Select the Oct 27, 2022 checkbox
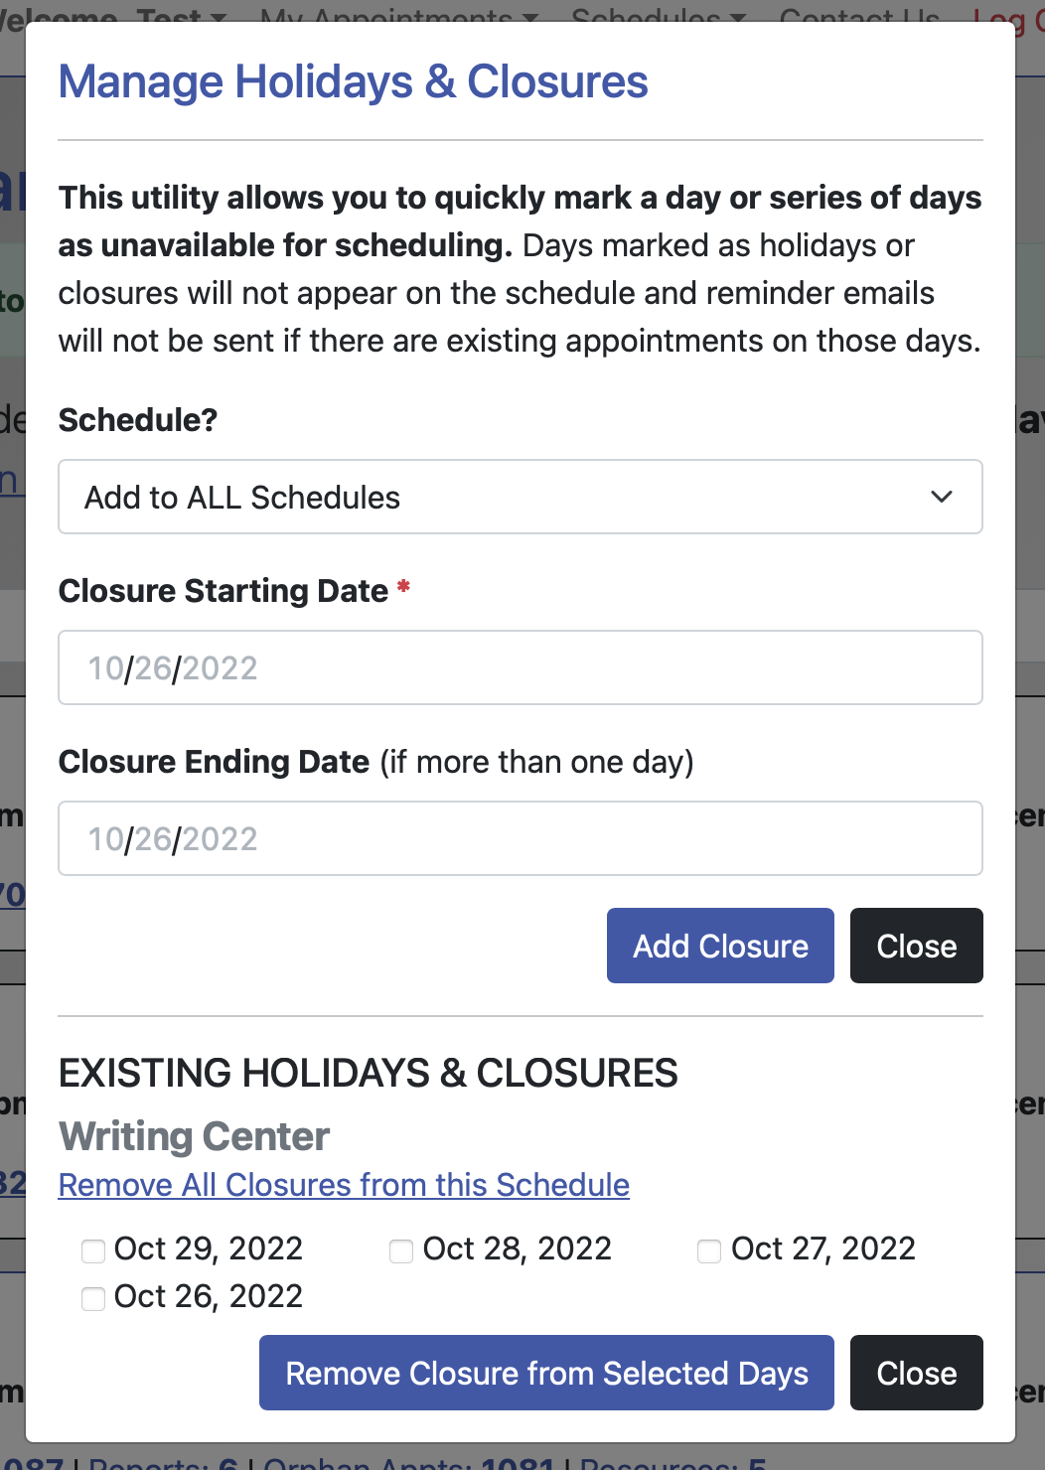 point(709,1250)
